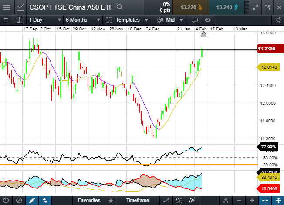
Task: Open the 1 Day interval dropdown
Action: point(45,20)
